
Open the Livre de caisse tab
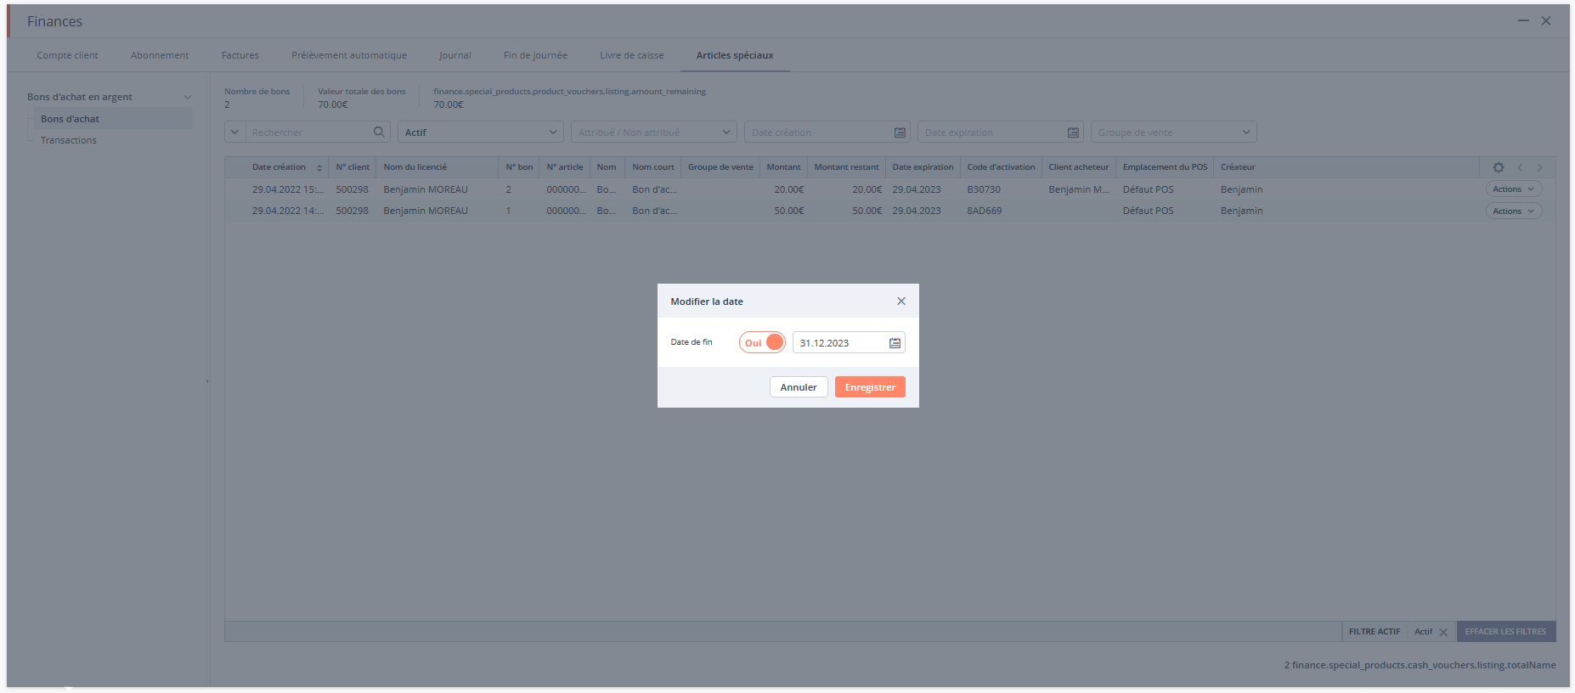click(x=632, y=55)
